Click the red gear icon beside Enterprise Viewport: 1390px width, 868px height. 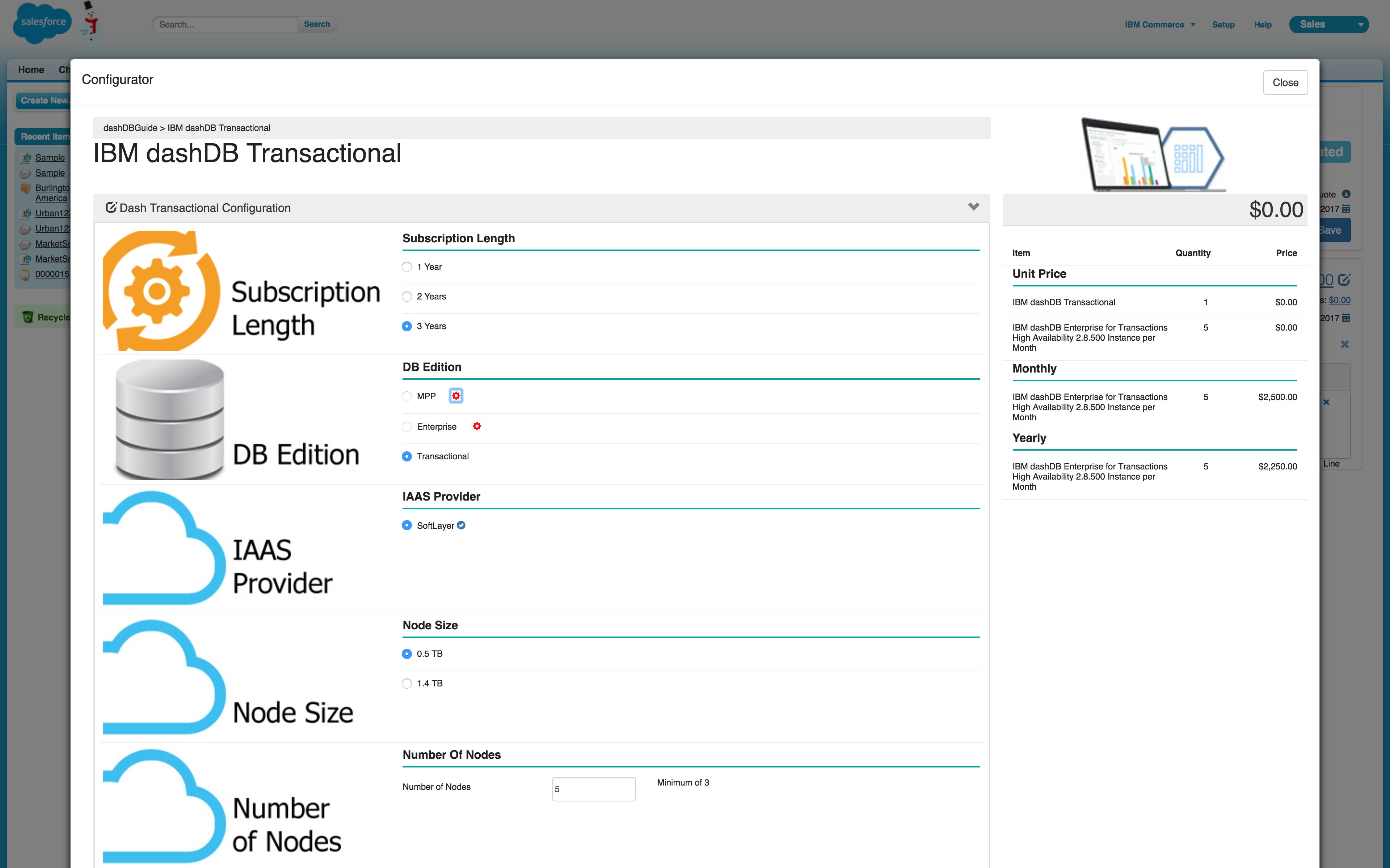tap(477, 426)
